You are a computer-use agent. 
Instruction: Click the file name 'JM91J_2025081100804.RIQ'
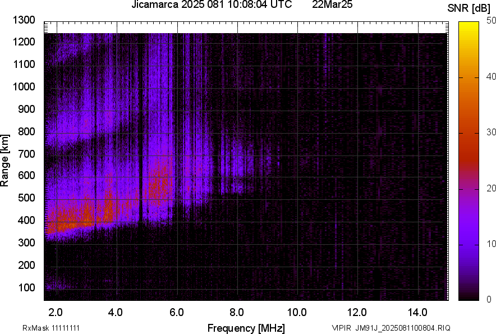tap(403, 328)
